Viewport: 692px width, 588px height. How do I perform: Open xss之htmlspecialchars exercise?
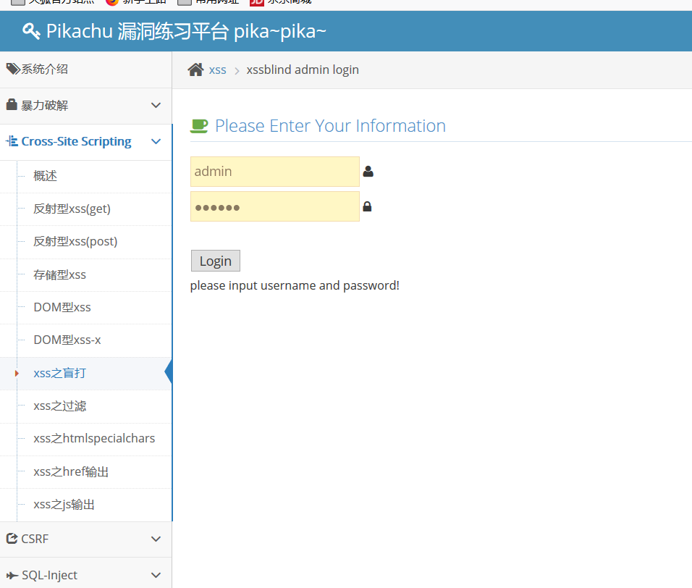pos(94,438)
